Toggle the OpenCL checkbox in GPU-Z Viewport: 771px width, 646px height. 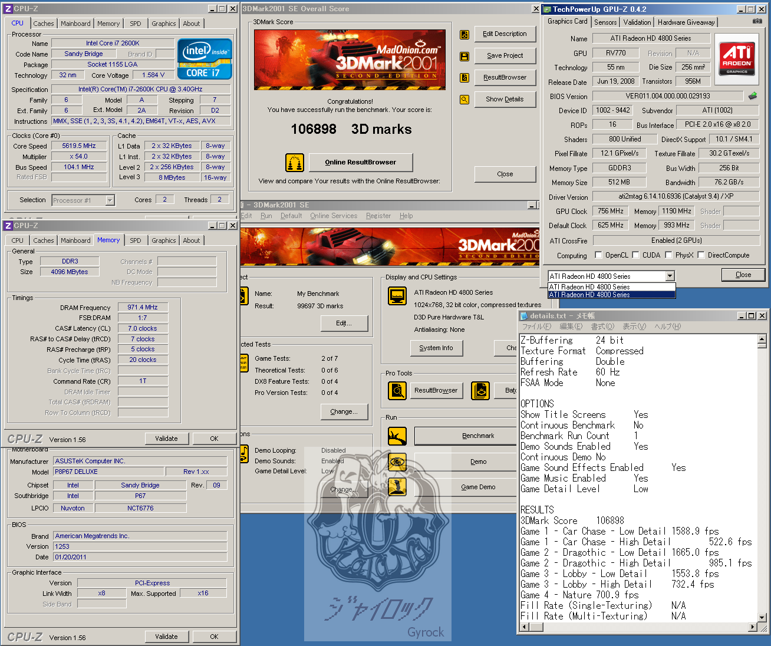tap(599, 255)
